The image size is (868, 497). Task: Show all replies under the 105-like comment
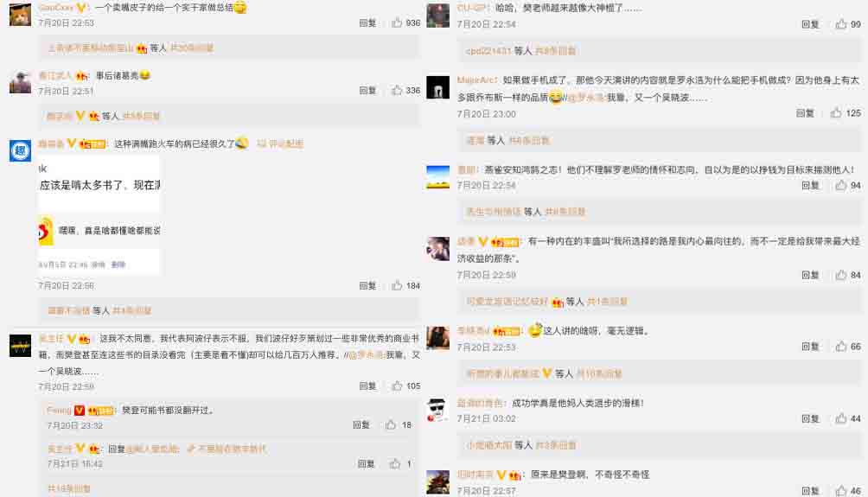69,488
